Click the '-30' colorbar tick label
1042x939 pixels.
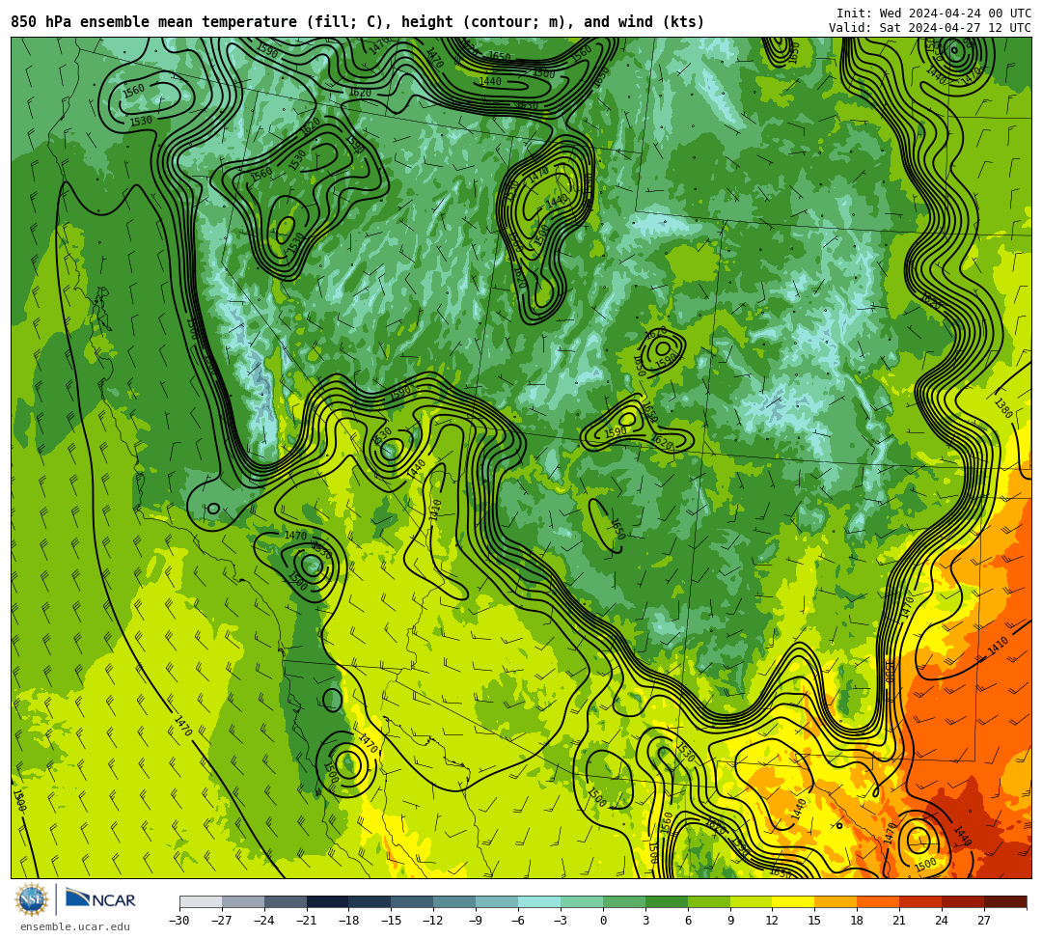coord(179,921)
